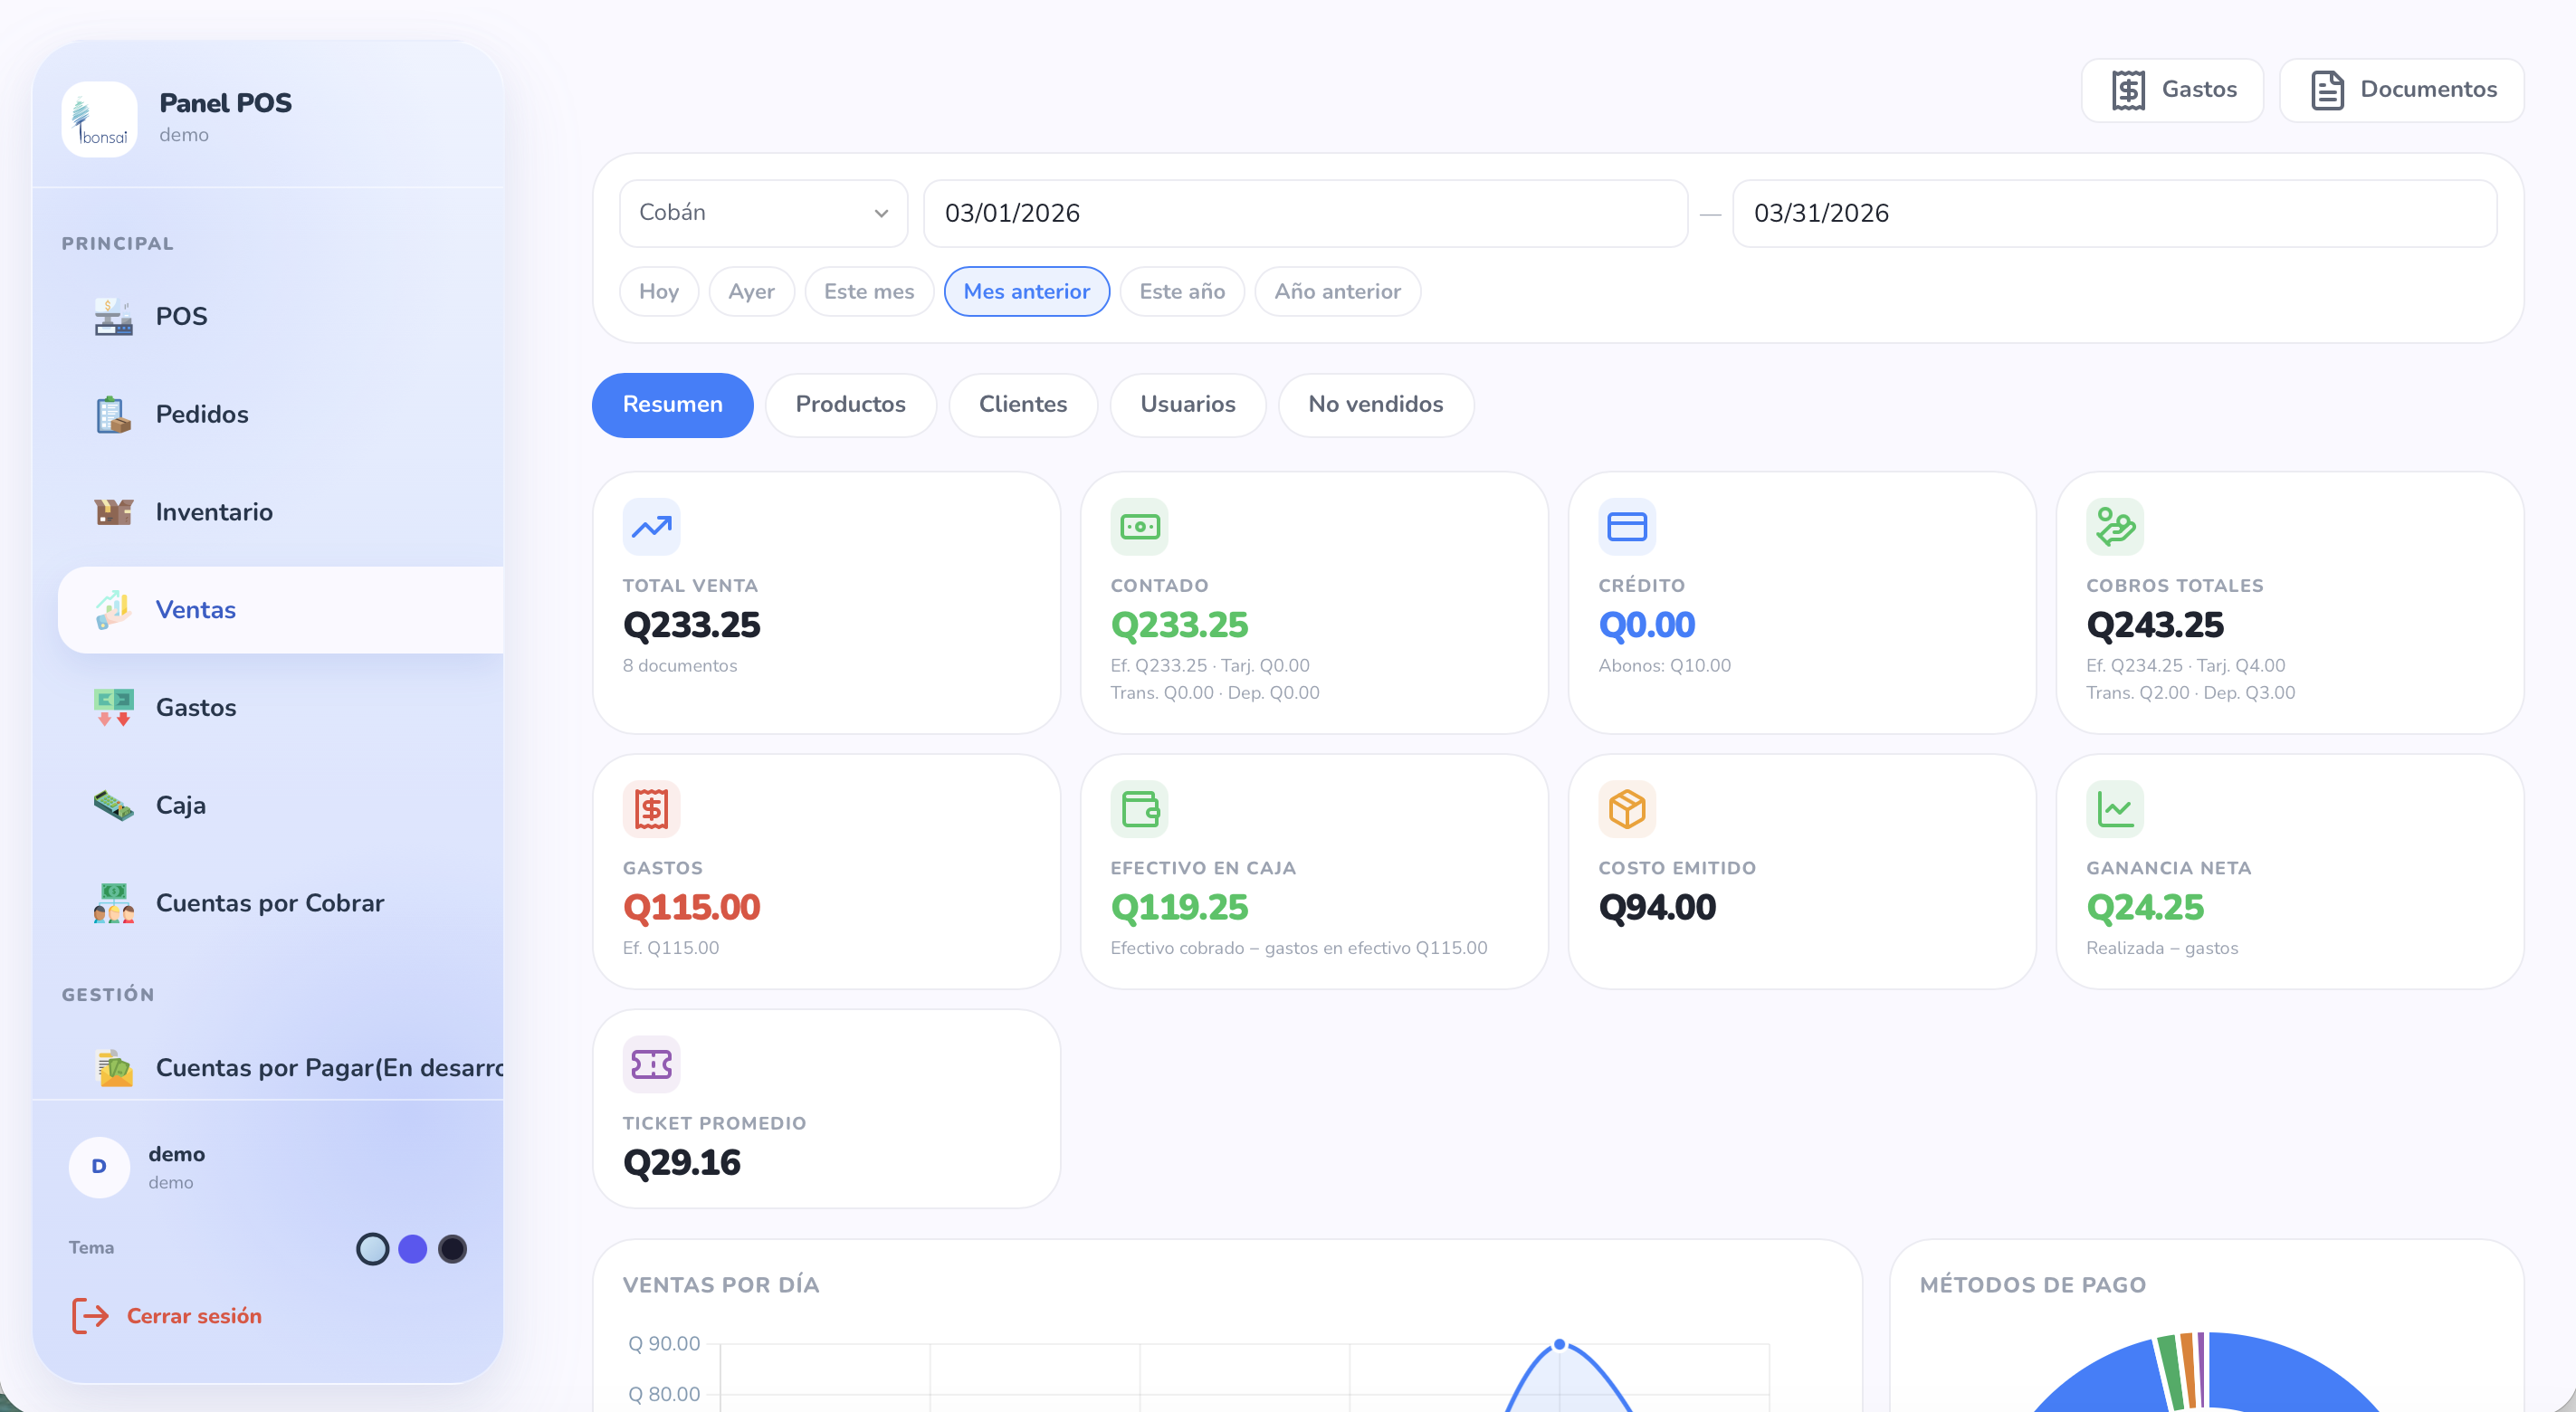Select the Mes anterior date filter
Viewport: 2576px width, 1412px height.
[1026, 291]
